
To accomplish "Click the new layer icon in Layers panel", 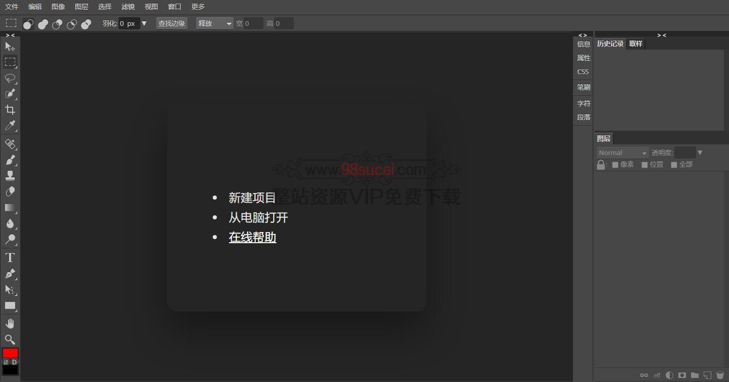I will coord(708,375).
